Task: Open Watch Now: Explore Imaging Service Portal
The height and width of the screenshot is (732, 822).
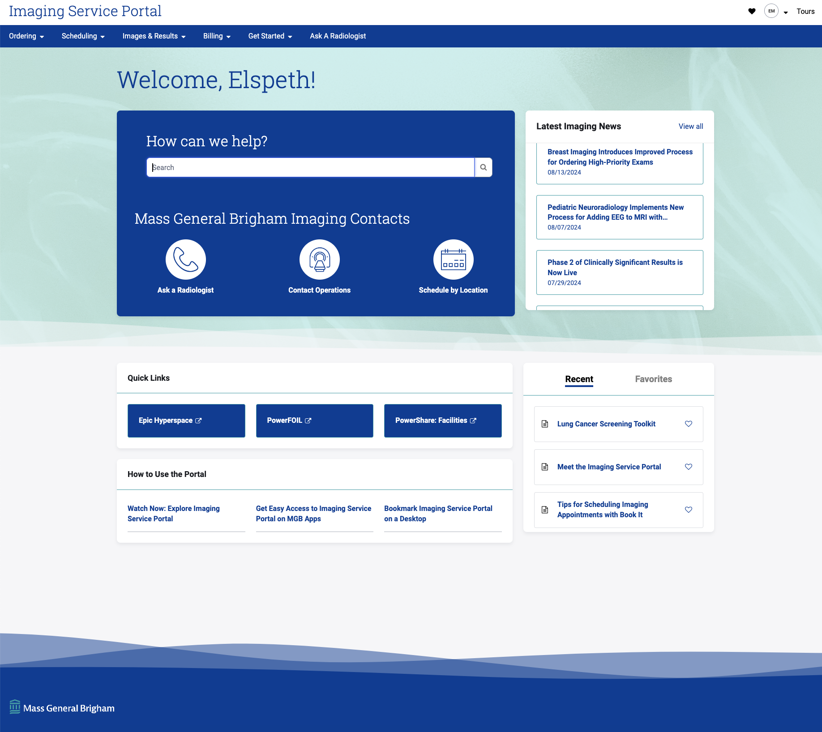Action: click(x=174, y=514)
